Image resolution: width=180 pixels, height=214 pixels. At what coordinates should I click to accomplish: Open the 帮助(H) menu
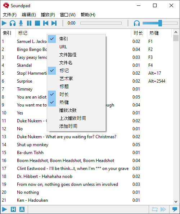click(x=88, y=14)
